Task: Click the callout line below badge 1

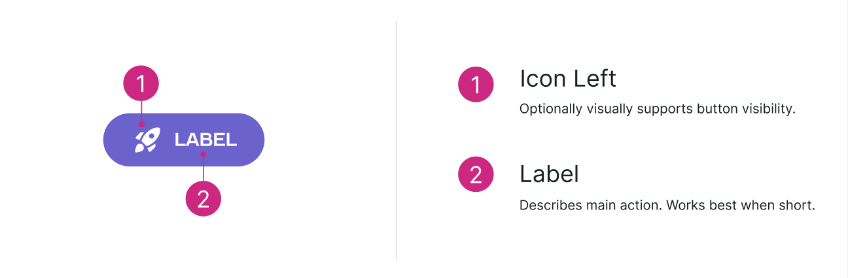Action: click(141, 111)
